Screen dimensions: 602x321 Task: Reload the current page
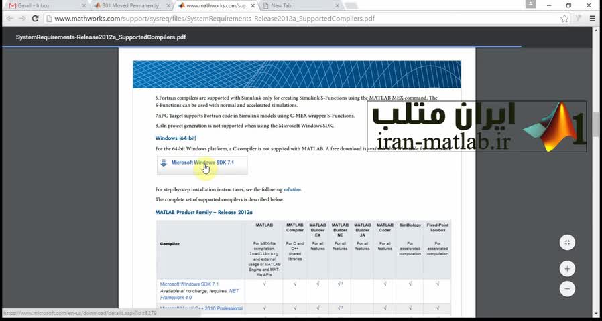tap(35, 18)
